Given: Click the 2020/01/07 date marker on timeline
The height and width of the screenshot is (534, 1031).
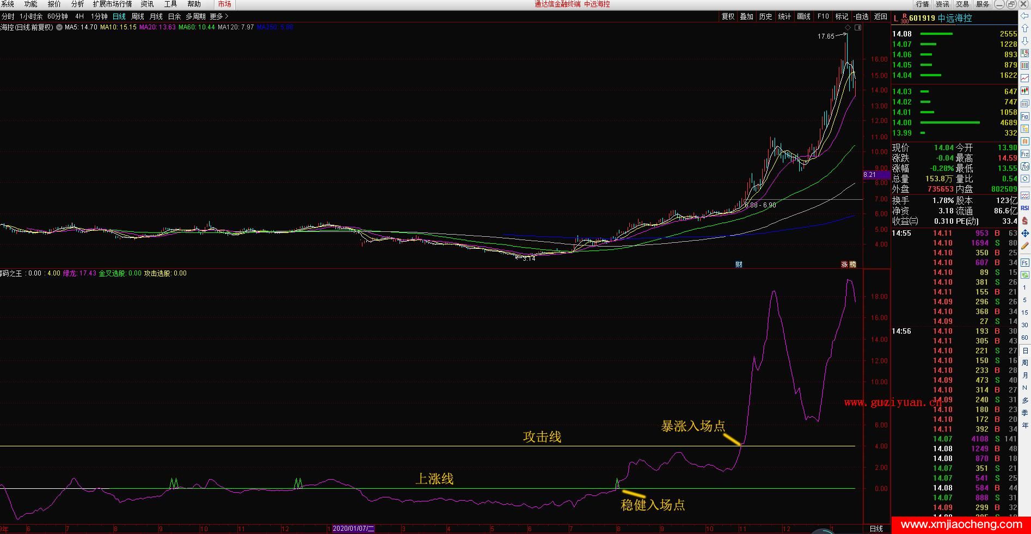Looking at the screenshot, I should [x=353, y=529].
